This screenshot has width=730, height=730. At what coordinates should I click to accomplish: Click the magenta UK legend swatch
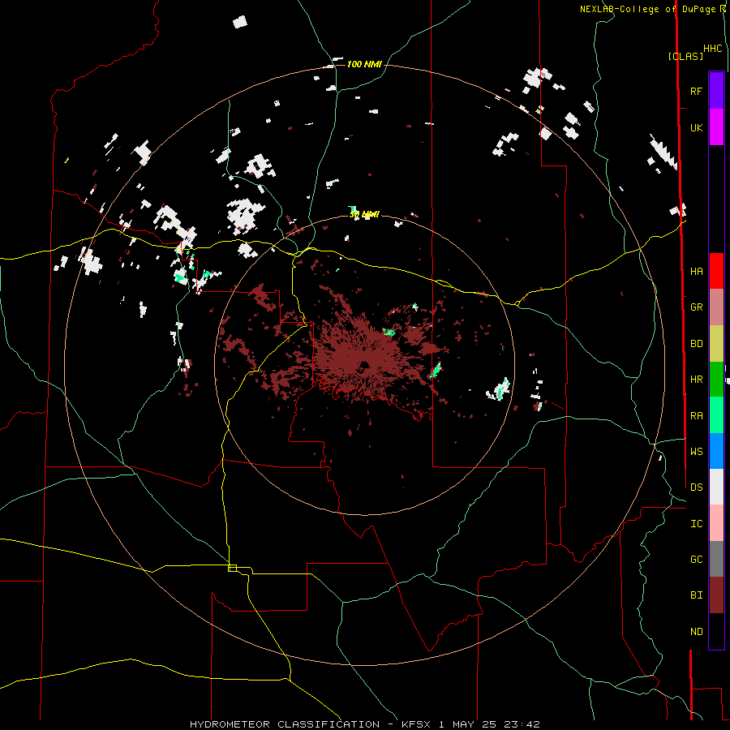click(x=716, y=127)
